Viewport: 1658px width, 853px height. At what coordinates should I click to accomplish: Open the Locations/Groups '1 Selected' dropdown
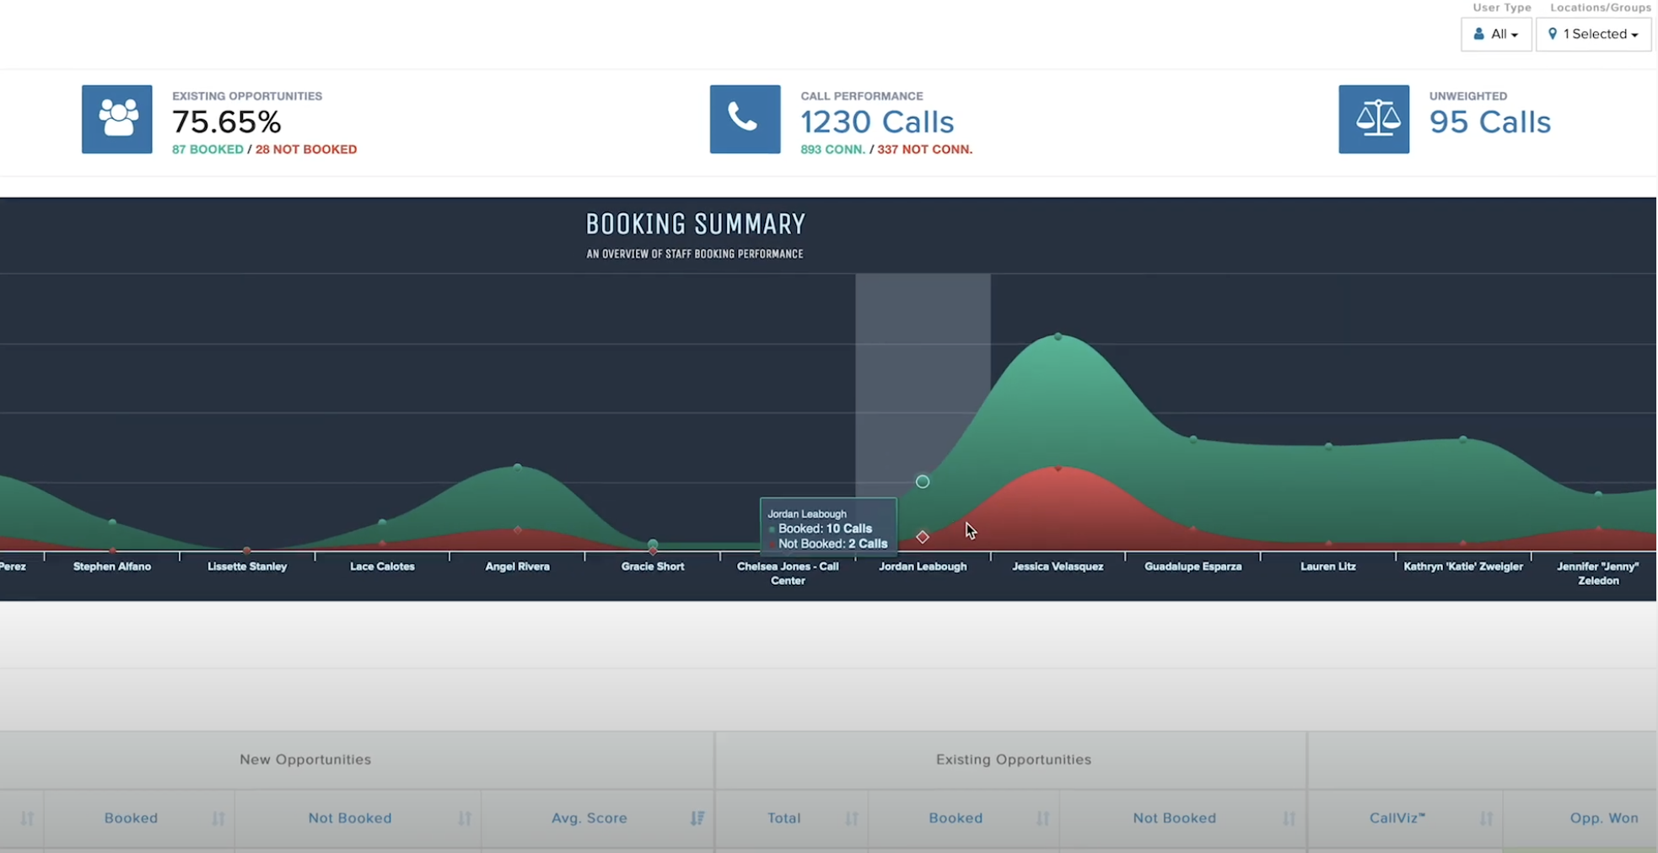pos(1593,35)
